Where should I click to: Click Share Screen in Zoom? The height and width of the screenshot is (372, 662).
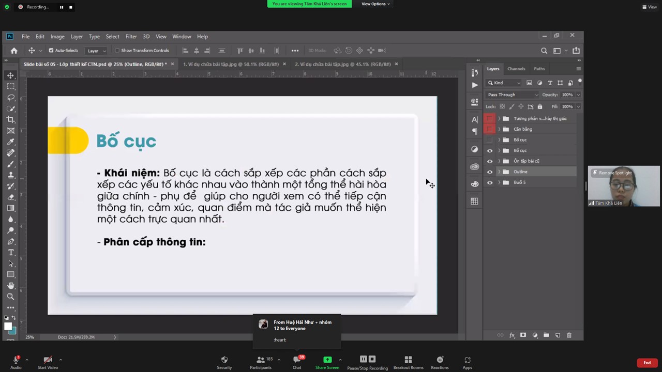pos(327,362)
